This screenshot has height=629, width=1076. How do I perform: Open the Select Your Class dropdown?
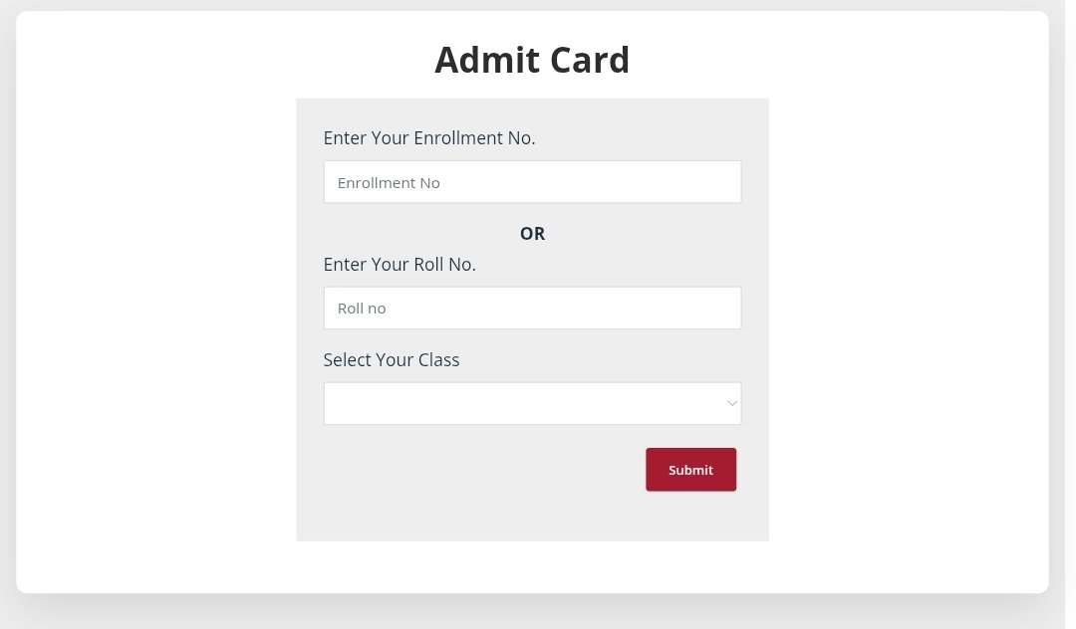point(532,403)
